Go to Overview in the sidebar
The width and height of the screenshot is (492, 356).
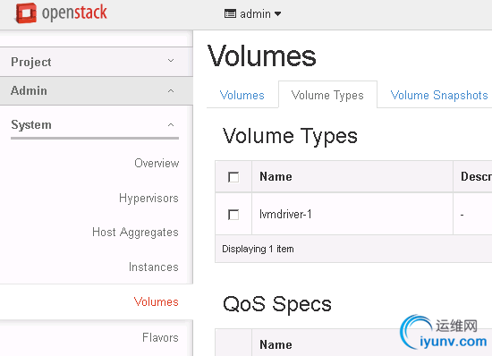coord(157,163)
